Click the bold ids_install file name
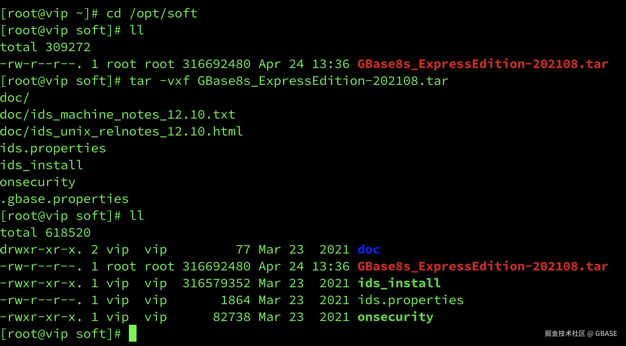 click(399, 283)
